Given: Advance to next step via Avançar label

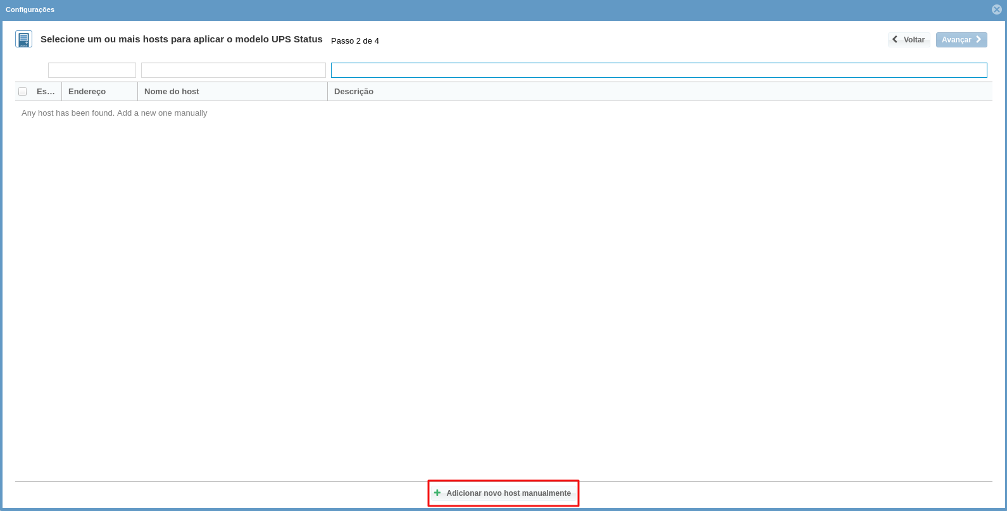Looking at the screenshot, I should point(956,40).
